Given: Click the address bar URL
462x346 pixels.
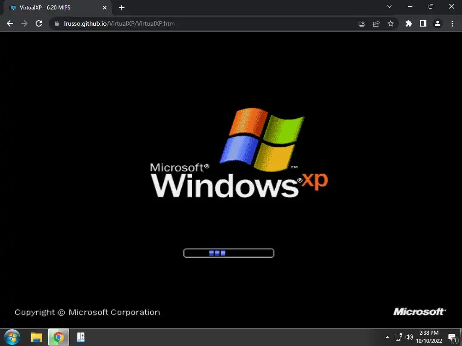Looking at the screenshot, I should click(x=119, y=23).
